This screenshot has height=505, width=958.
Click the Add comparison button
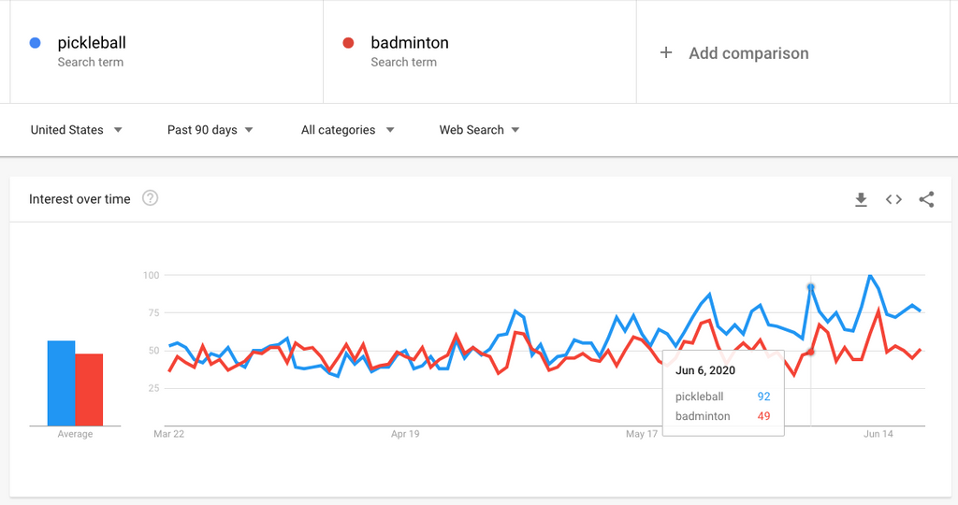click(748, 53)
